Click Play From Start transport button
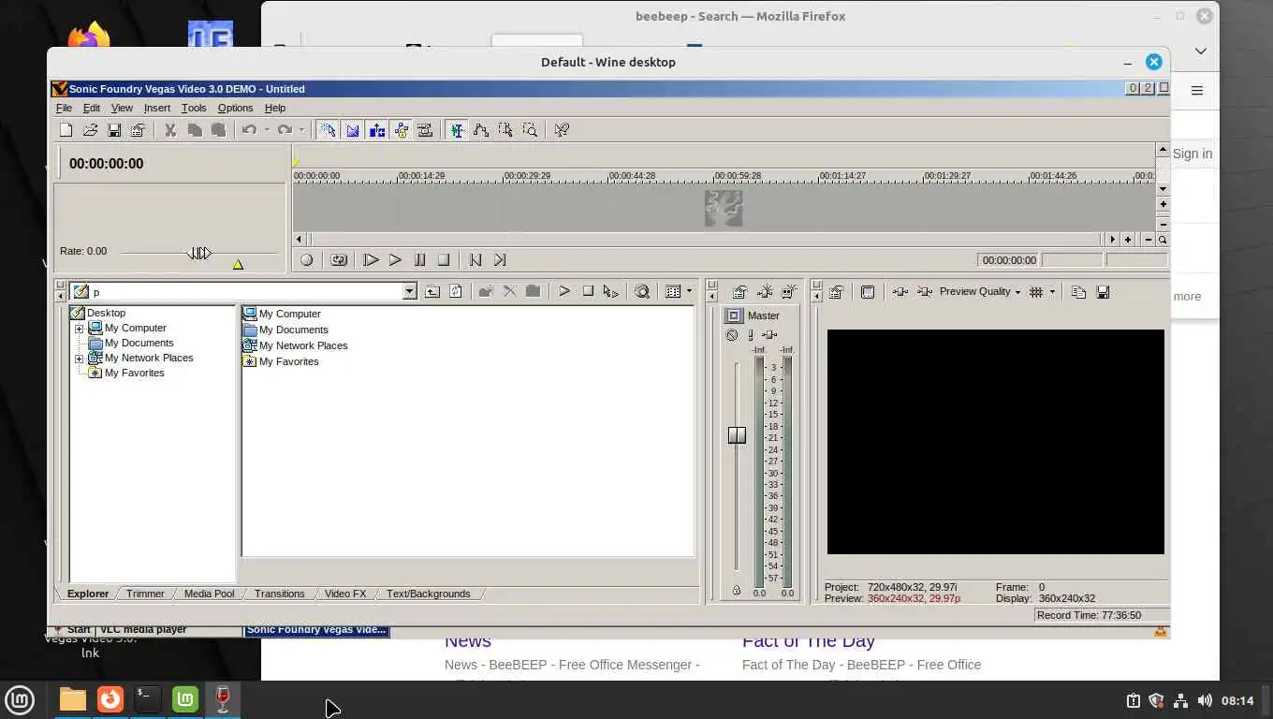The height and width of the screenshot is (719, 1273). click(x=371, y=260)
